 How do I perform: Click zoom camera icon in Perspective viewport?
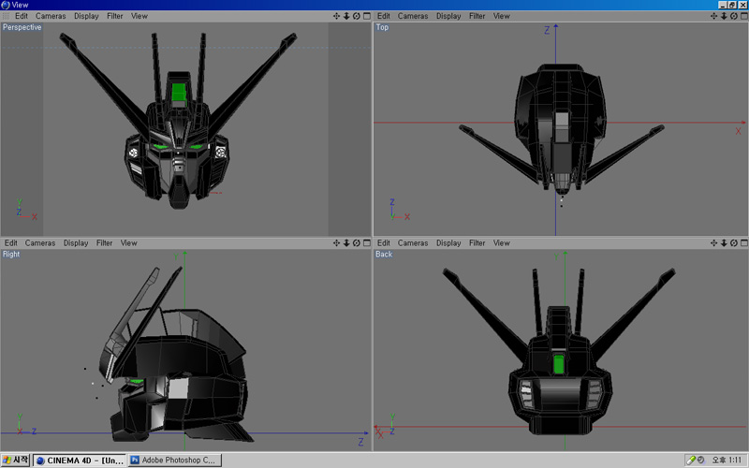(x=346, y=16)
